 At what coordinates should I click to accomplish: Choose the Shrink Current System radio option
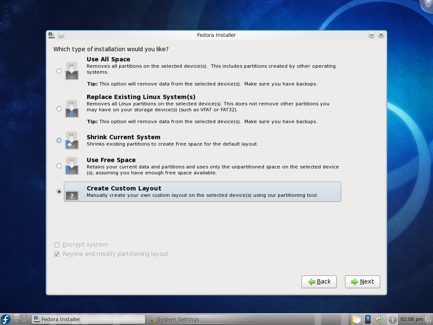pos(59,140)
